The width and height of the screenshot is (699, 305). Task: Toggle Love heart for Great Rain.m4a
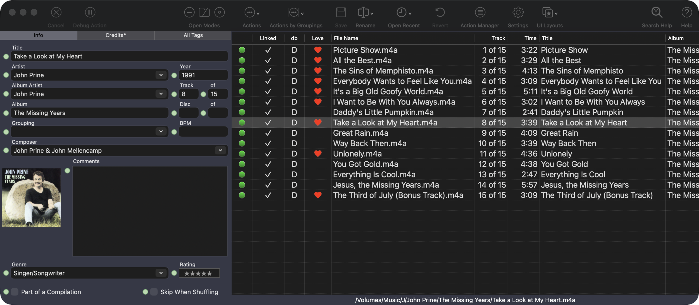coord(318,133)
